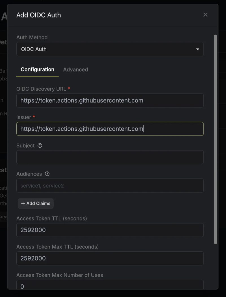Click the Issuer label text
Screen dimensions: 226x297
[24, 117]
